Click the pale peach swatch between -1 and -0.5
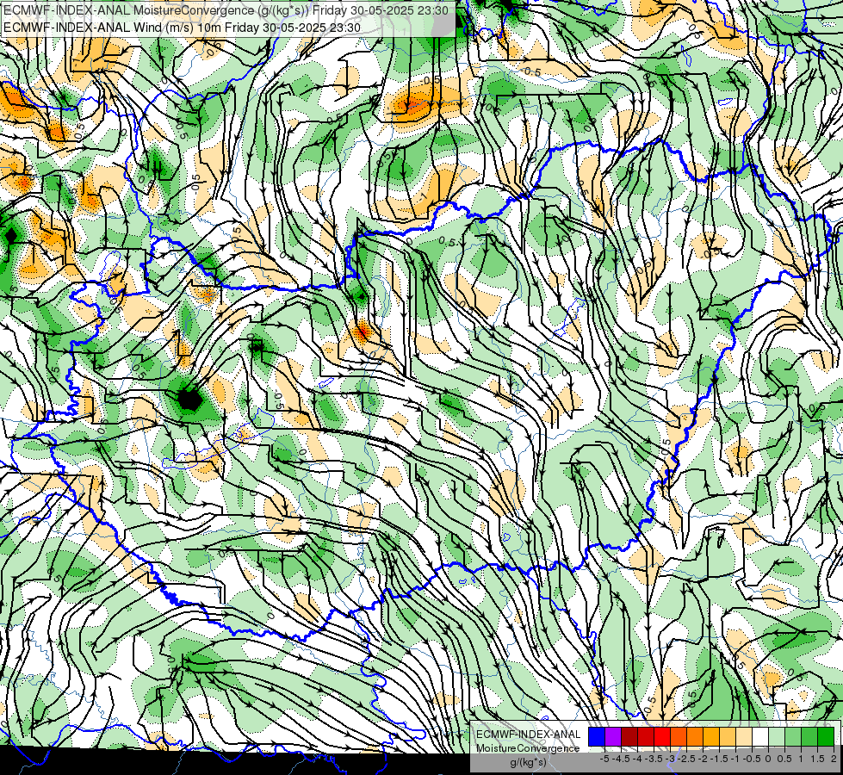 [x=744, y=736]
